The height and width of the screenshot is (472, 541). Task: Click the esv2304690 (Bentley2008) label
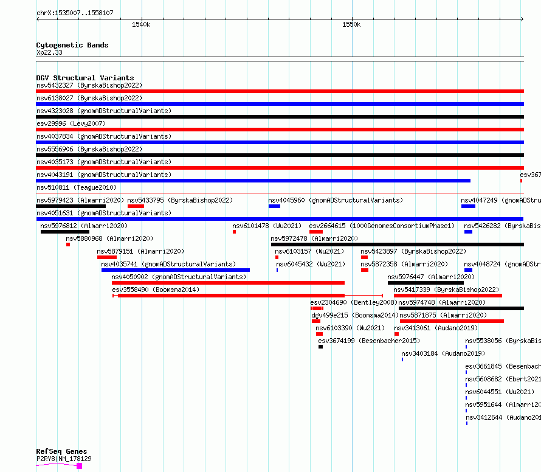coord(354,302)
